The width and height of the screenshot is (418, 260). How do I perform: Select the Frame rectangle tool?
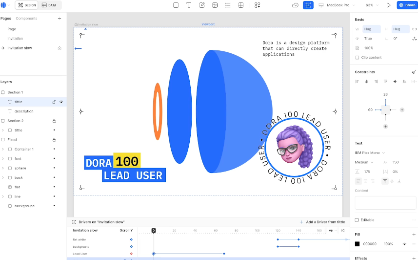[x=176, y=5]
